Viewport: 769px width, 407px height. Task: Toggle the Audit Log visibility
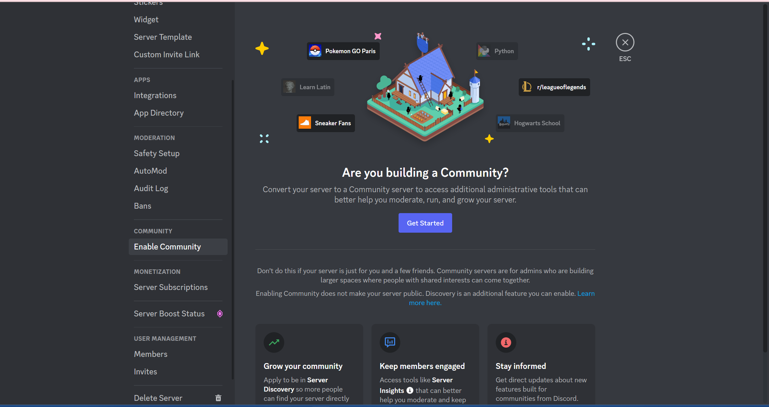click(151, 188)
